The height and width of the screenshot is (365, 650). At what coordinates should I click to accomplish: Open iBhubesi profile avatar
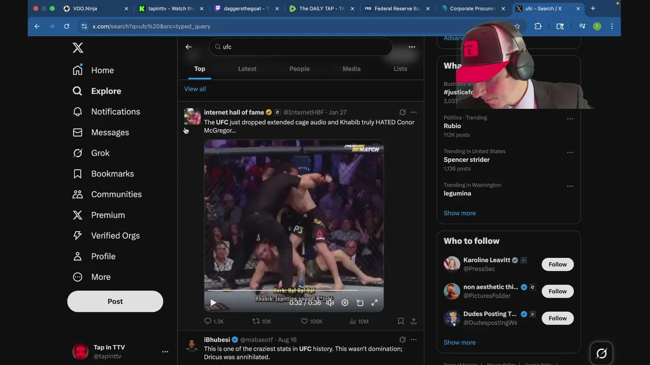(x=192, y=346)
